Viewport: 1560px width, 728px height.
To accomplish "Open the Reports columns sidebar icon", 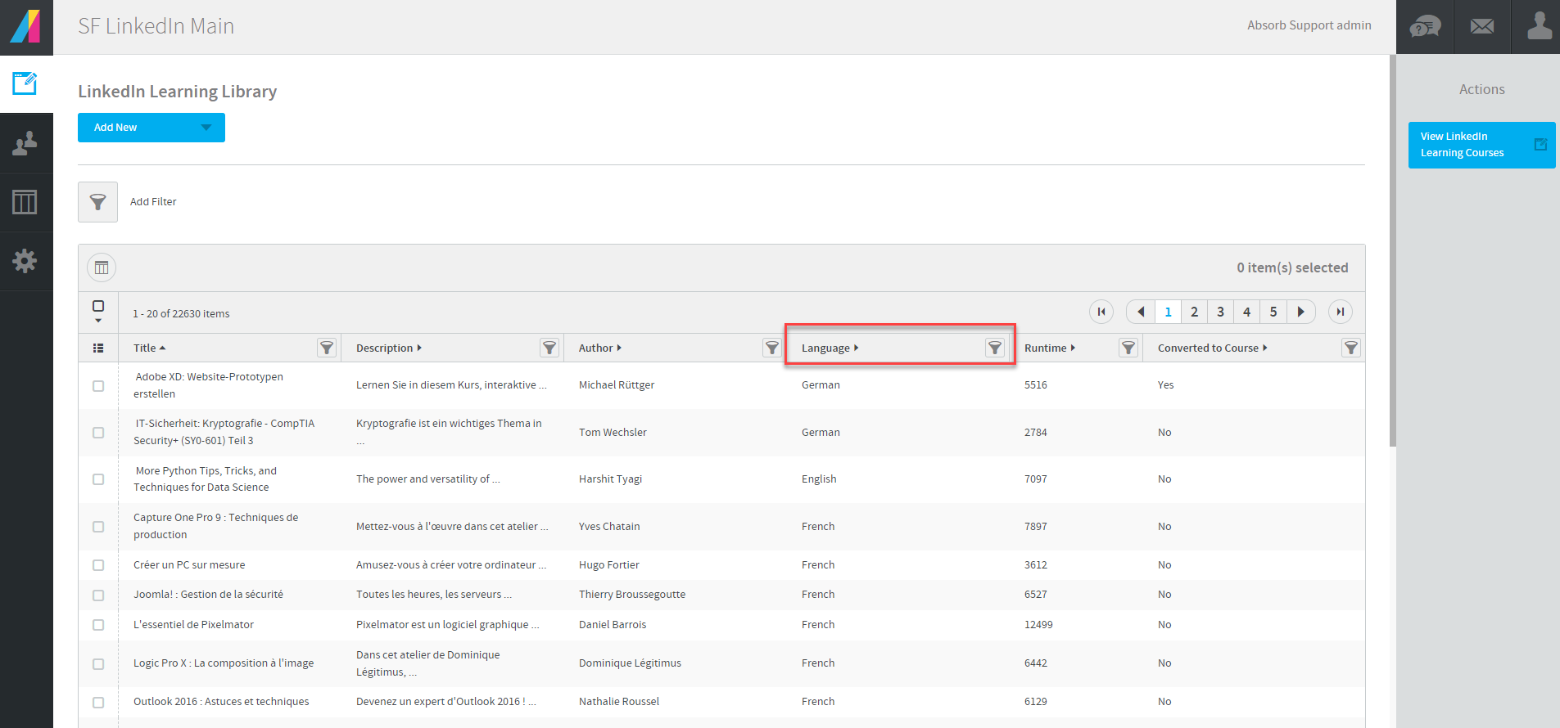I will [25, 202].
